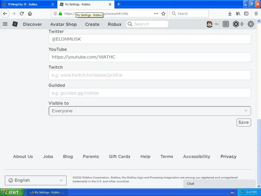The width and height of the screenshot is (261, 196).
Task: Focus the browser search bar
Action: click(189, 14)
